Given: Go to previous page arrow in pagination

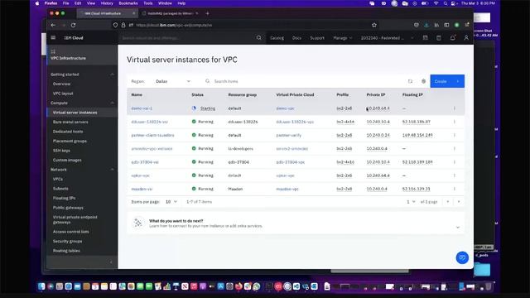Looking at the screenshot, I should [x=447, y=202].
